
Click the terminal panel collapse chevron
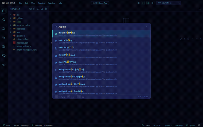pyautogui.click(x=193, y=39)
